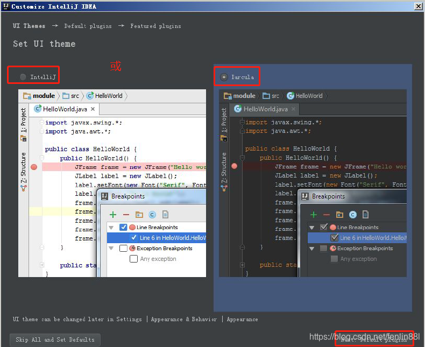
Task: Click group by package folder icon, light preview
Action: (x=139, y=215)
